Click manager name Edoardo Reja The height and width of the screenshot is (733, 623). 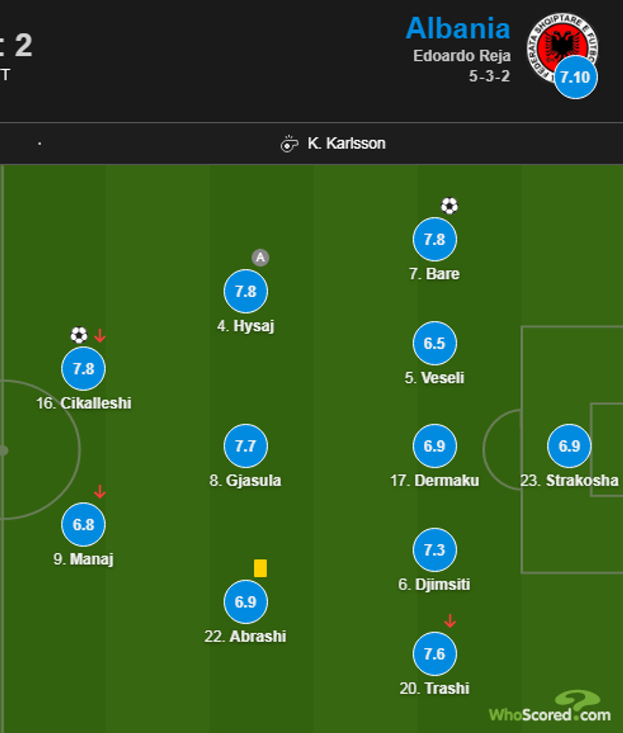tap(462, 56)
